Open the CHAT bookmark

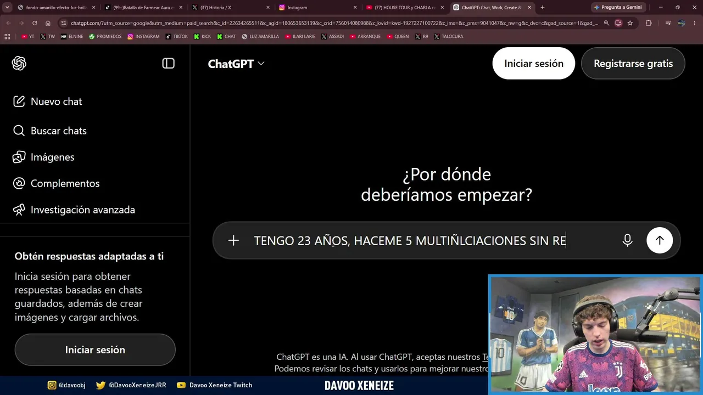[x=226, y=37]
